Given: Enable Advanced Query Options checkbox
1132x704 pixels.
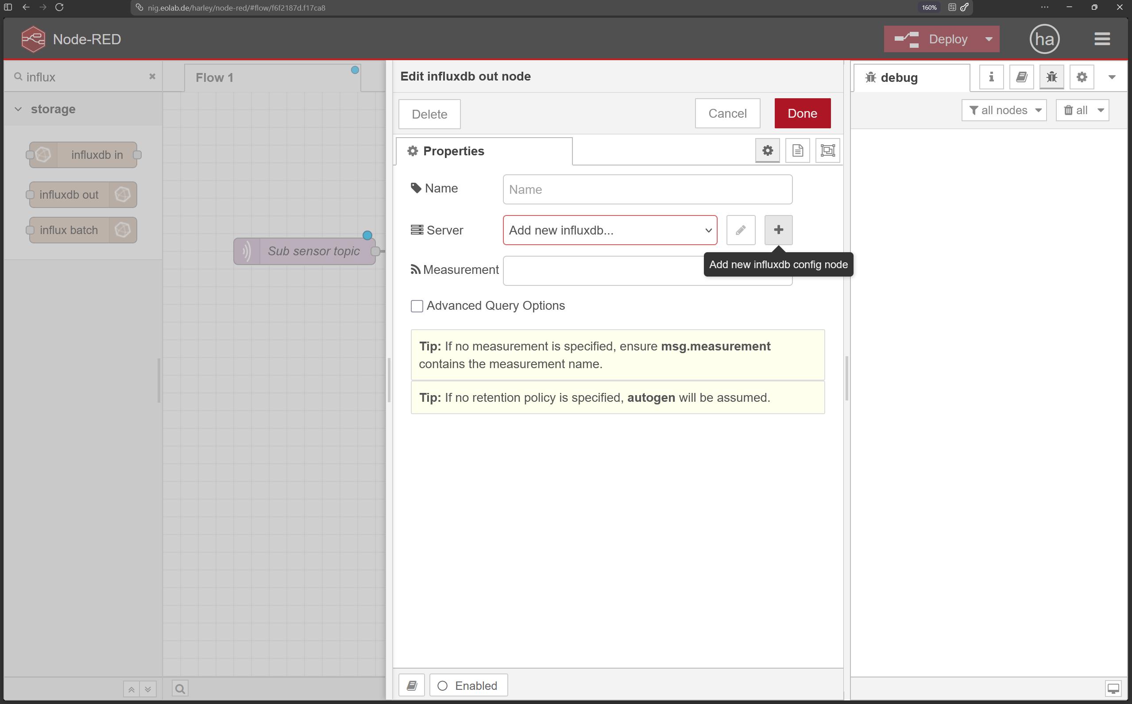Looking at the screenshot, I should point(417,306).
